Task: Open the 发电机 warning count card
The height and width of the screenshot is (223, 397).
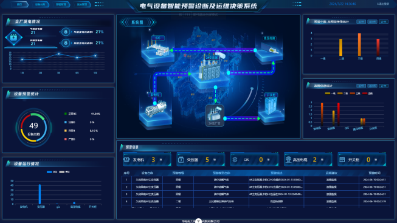Action: coord(147,159)
